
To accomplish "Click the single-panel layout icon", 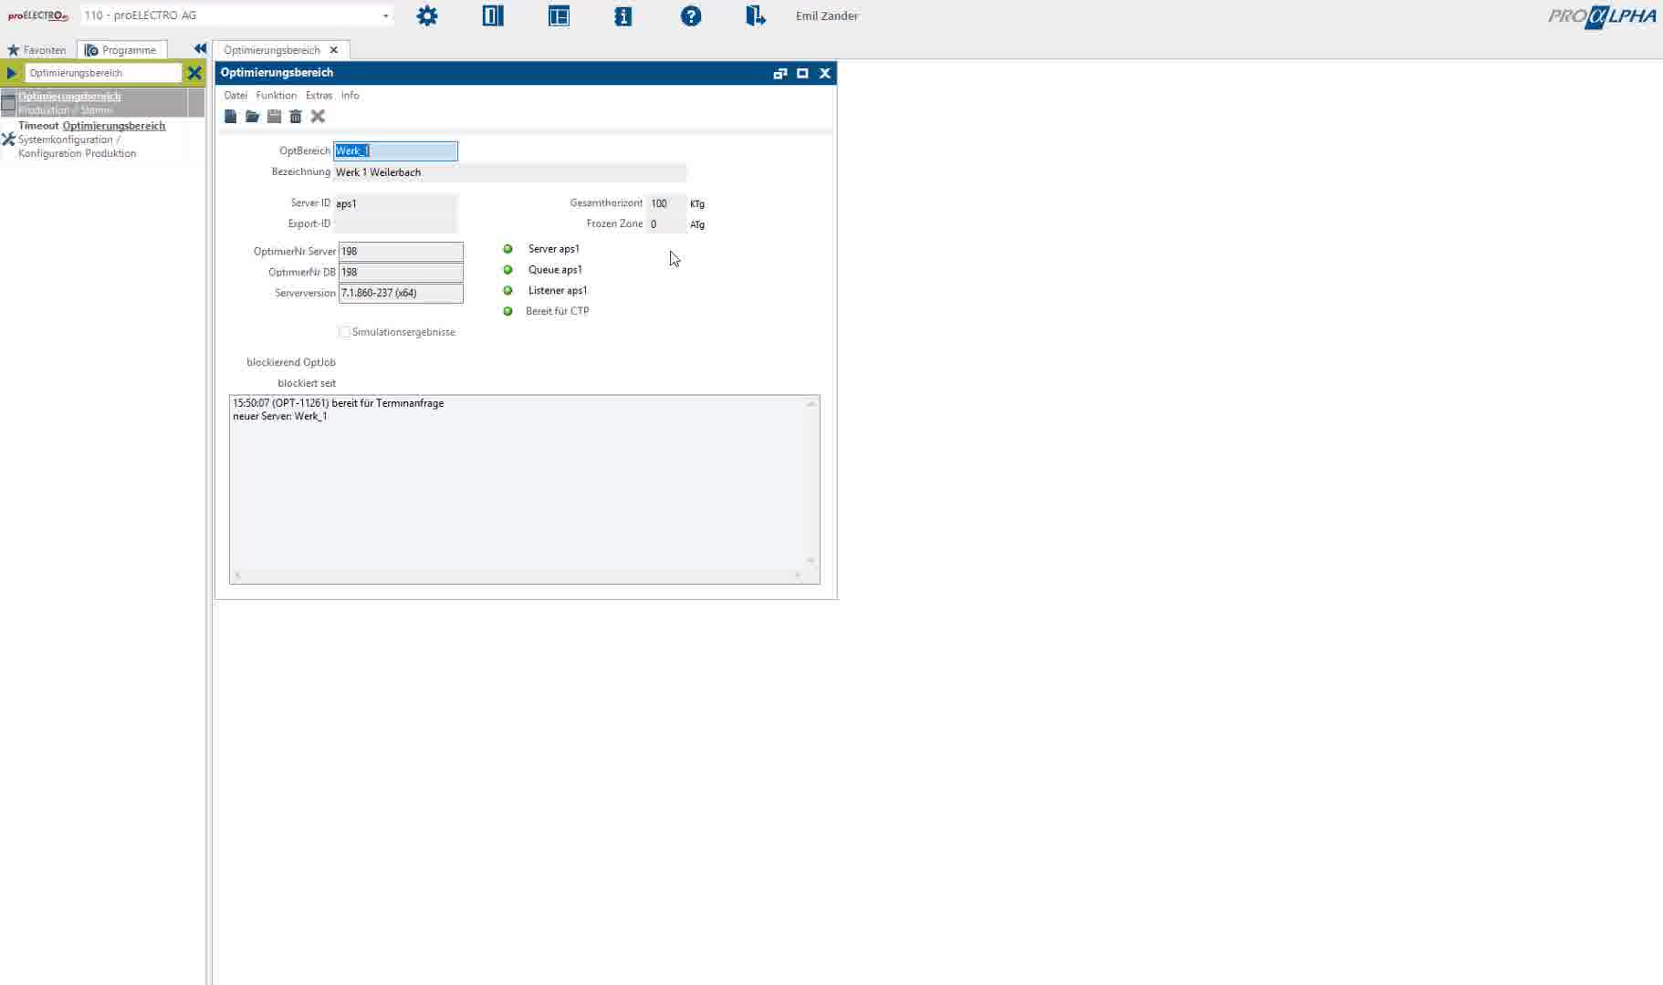I will pos(493,16).
